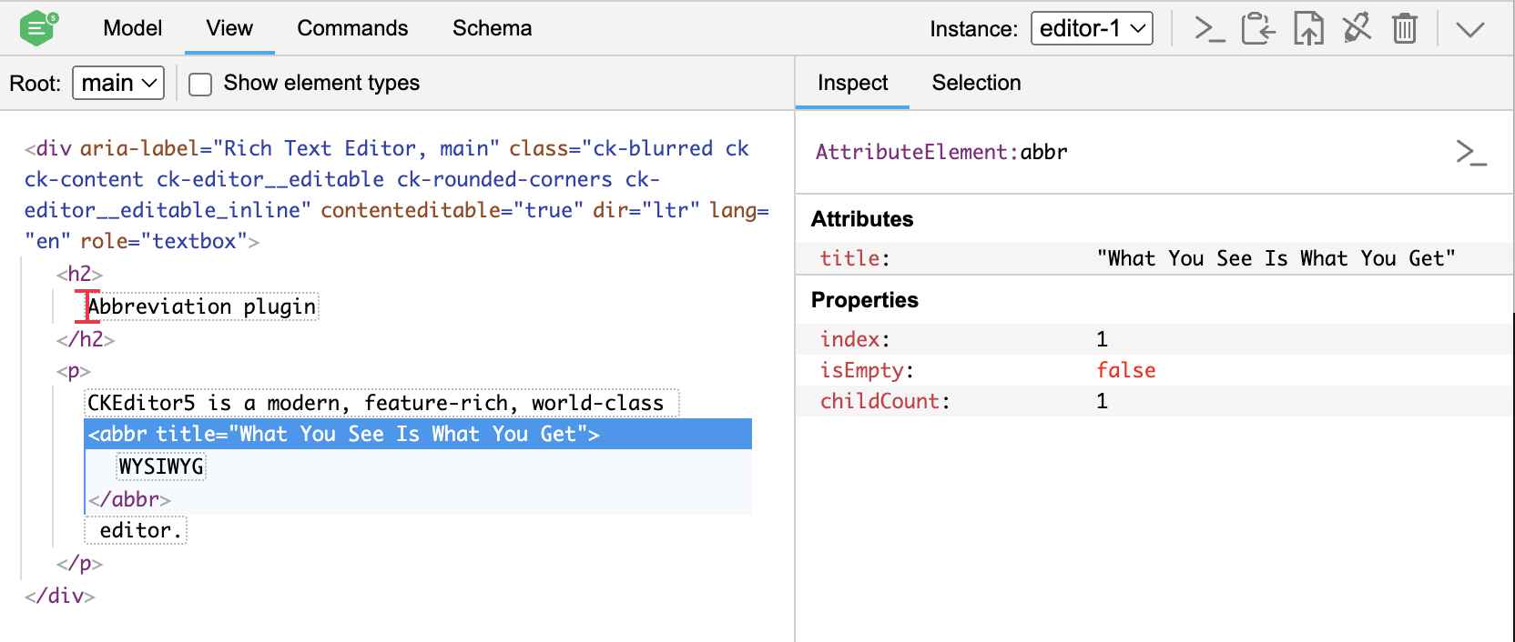Click the set editor data clipboard icon
Viewport: 1515px width, 642px height.
(x=1258, y=29)
